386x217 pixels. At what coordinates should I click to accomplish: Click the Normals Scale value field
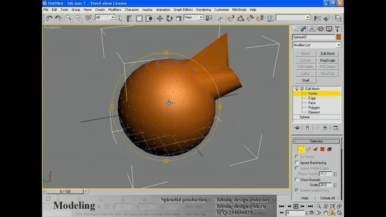pos(326,185)
